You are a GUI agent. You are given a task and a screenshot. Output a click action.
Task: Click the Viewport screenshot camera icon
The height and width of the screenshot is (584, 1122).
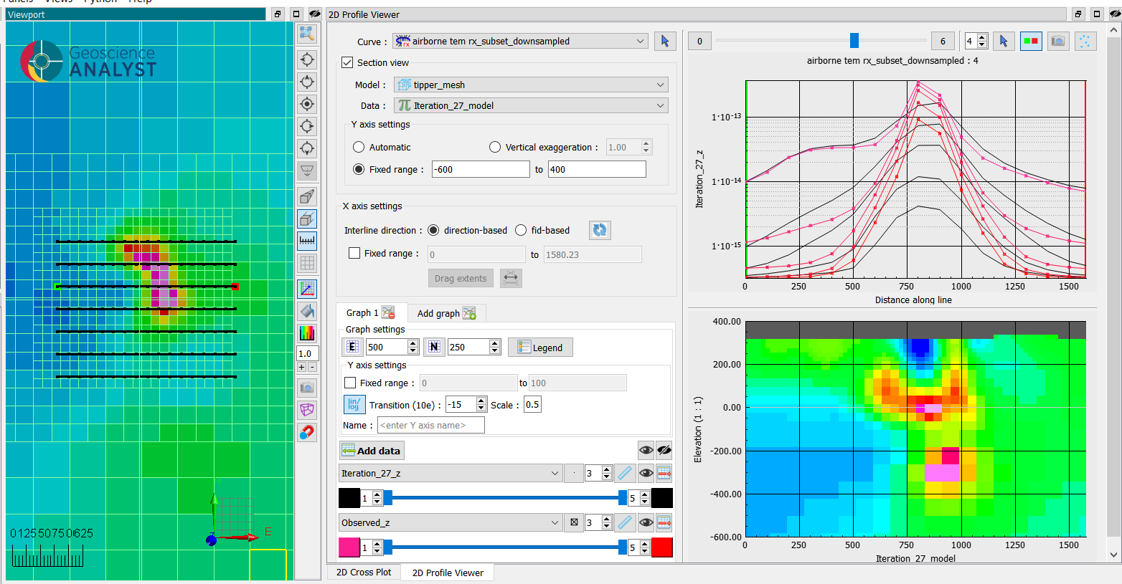click(307, 388)
